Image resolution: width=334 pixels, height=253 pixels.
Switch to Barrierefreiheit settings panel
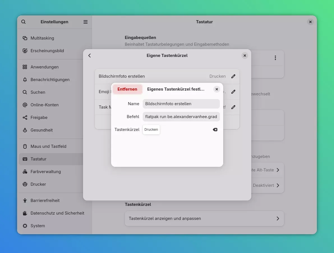tap(45, 201)
